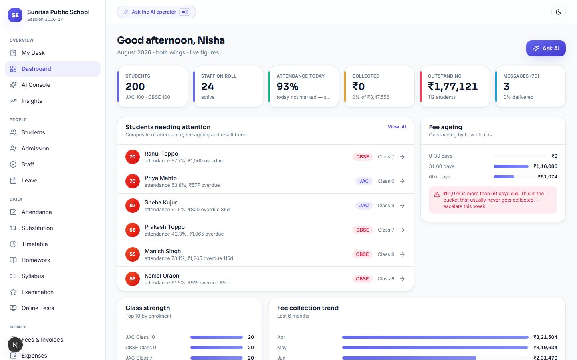Click the My Desk clipboard icon
The image size is (577, 360).
coord(13,53)
